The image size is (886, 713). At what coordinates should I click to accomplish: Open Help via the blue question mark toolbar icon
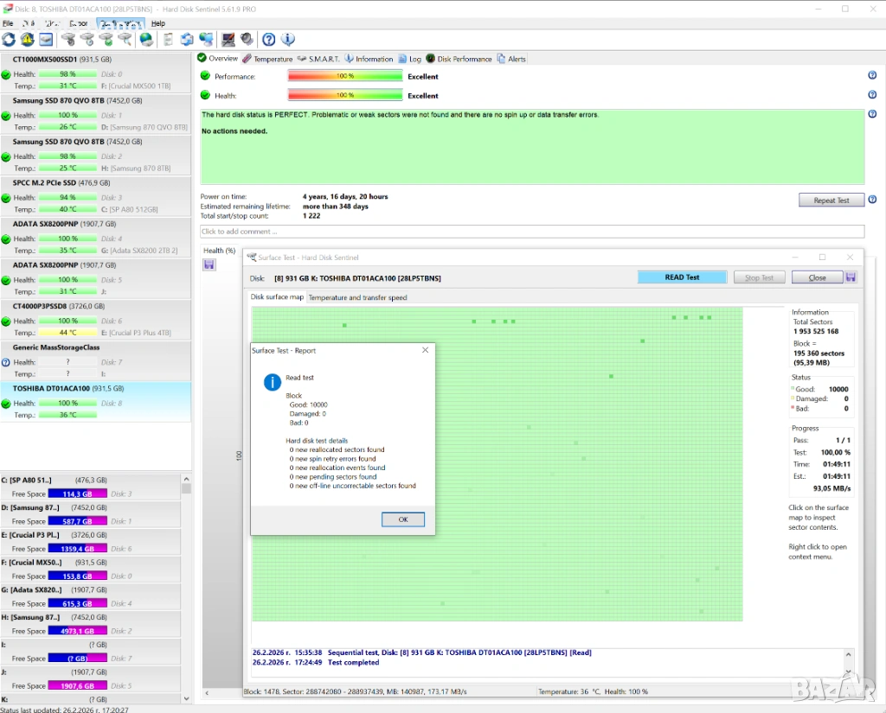click(x=269, y=40)
